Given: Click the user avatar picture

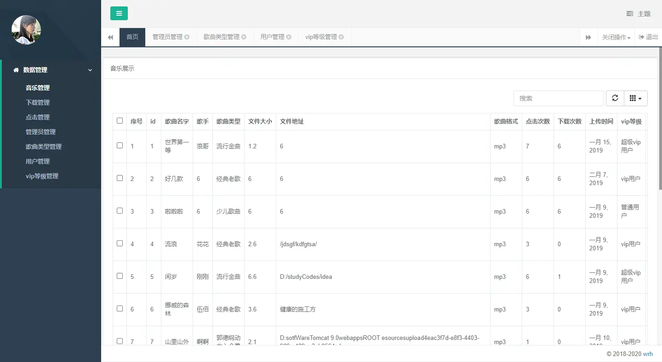Looking at the screenshot, I should (x=26, y=30).
